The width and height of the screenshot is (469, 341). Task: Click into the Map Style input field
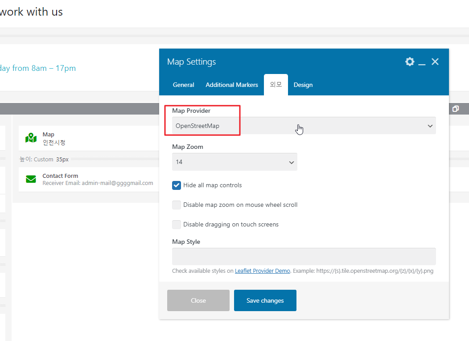(x=304, y=256)
